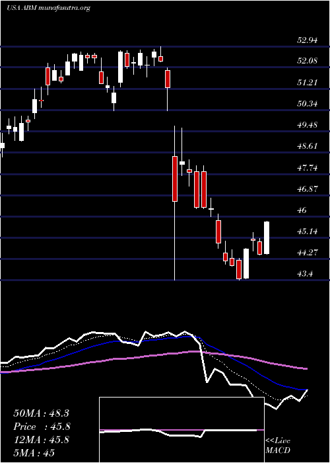Click the 51.21 price axis label
The width and height of the screenshot is (330, 463).
[308, 83]
